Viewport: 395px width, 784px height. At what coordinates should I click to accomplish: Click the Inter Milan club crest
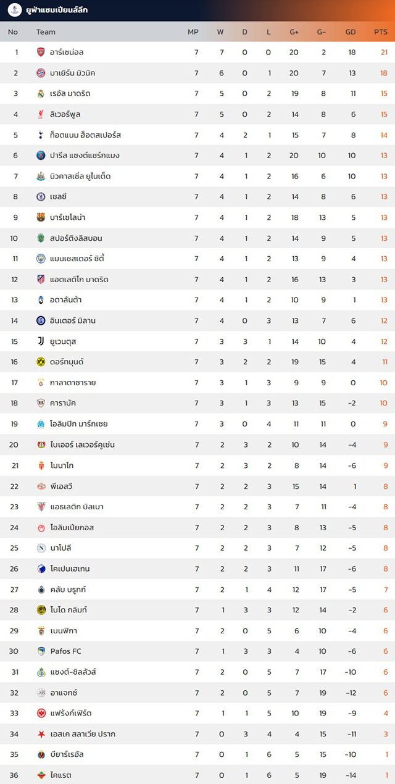tap(41, 321)
